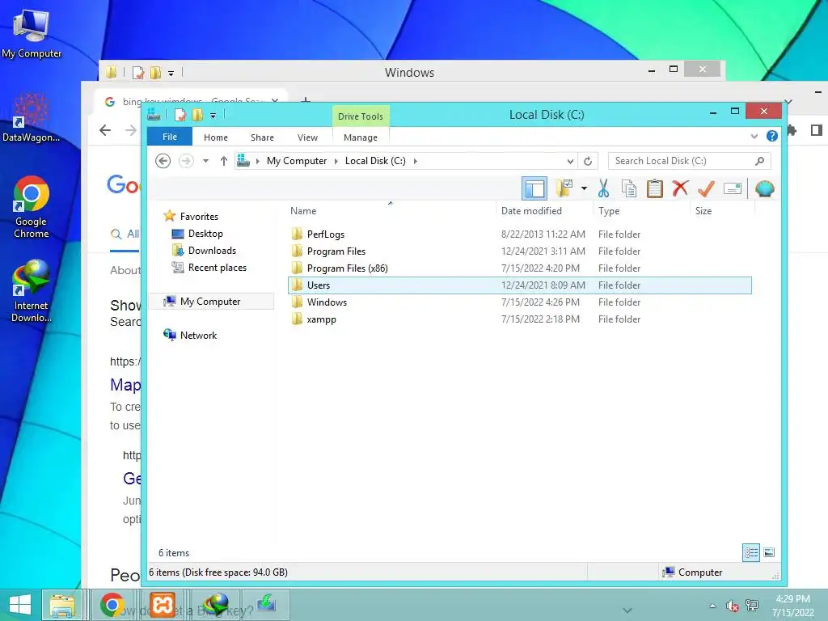Switch to the View ribbon tab

tap(307, 137)
